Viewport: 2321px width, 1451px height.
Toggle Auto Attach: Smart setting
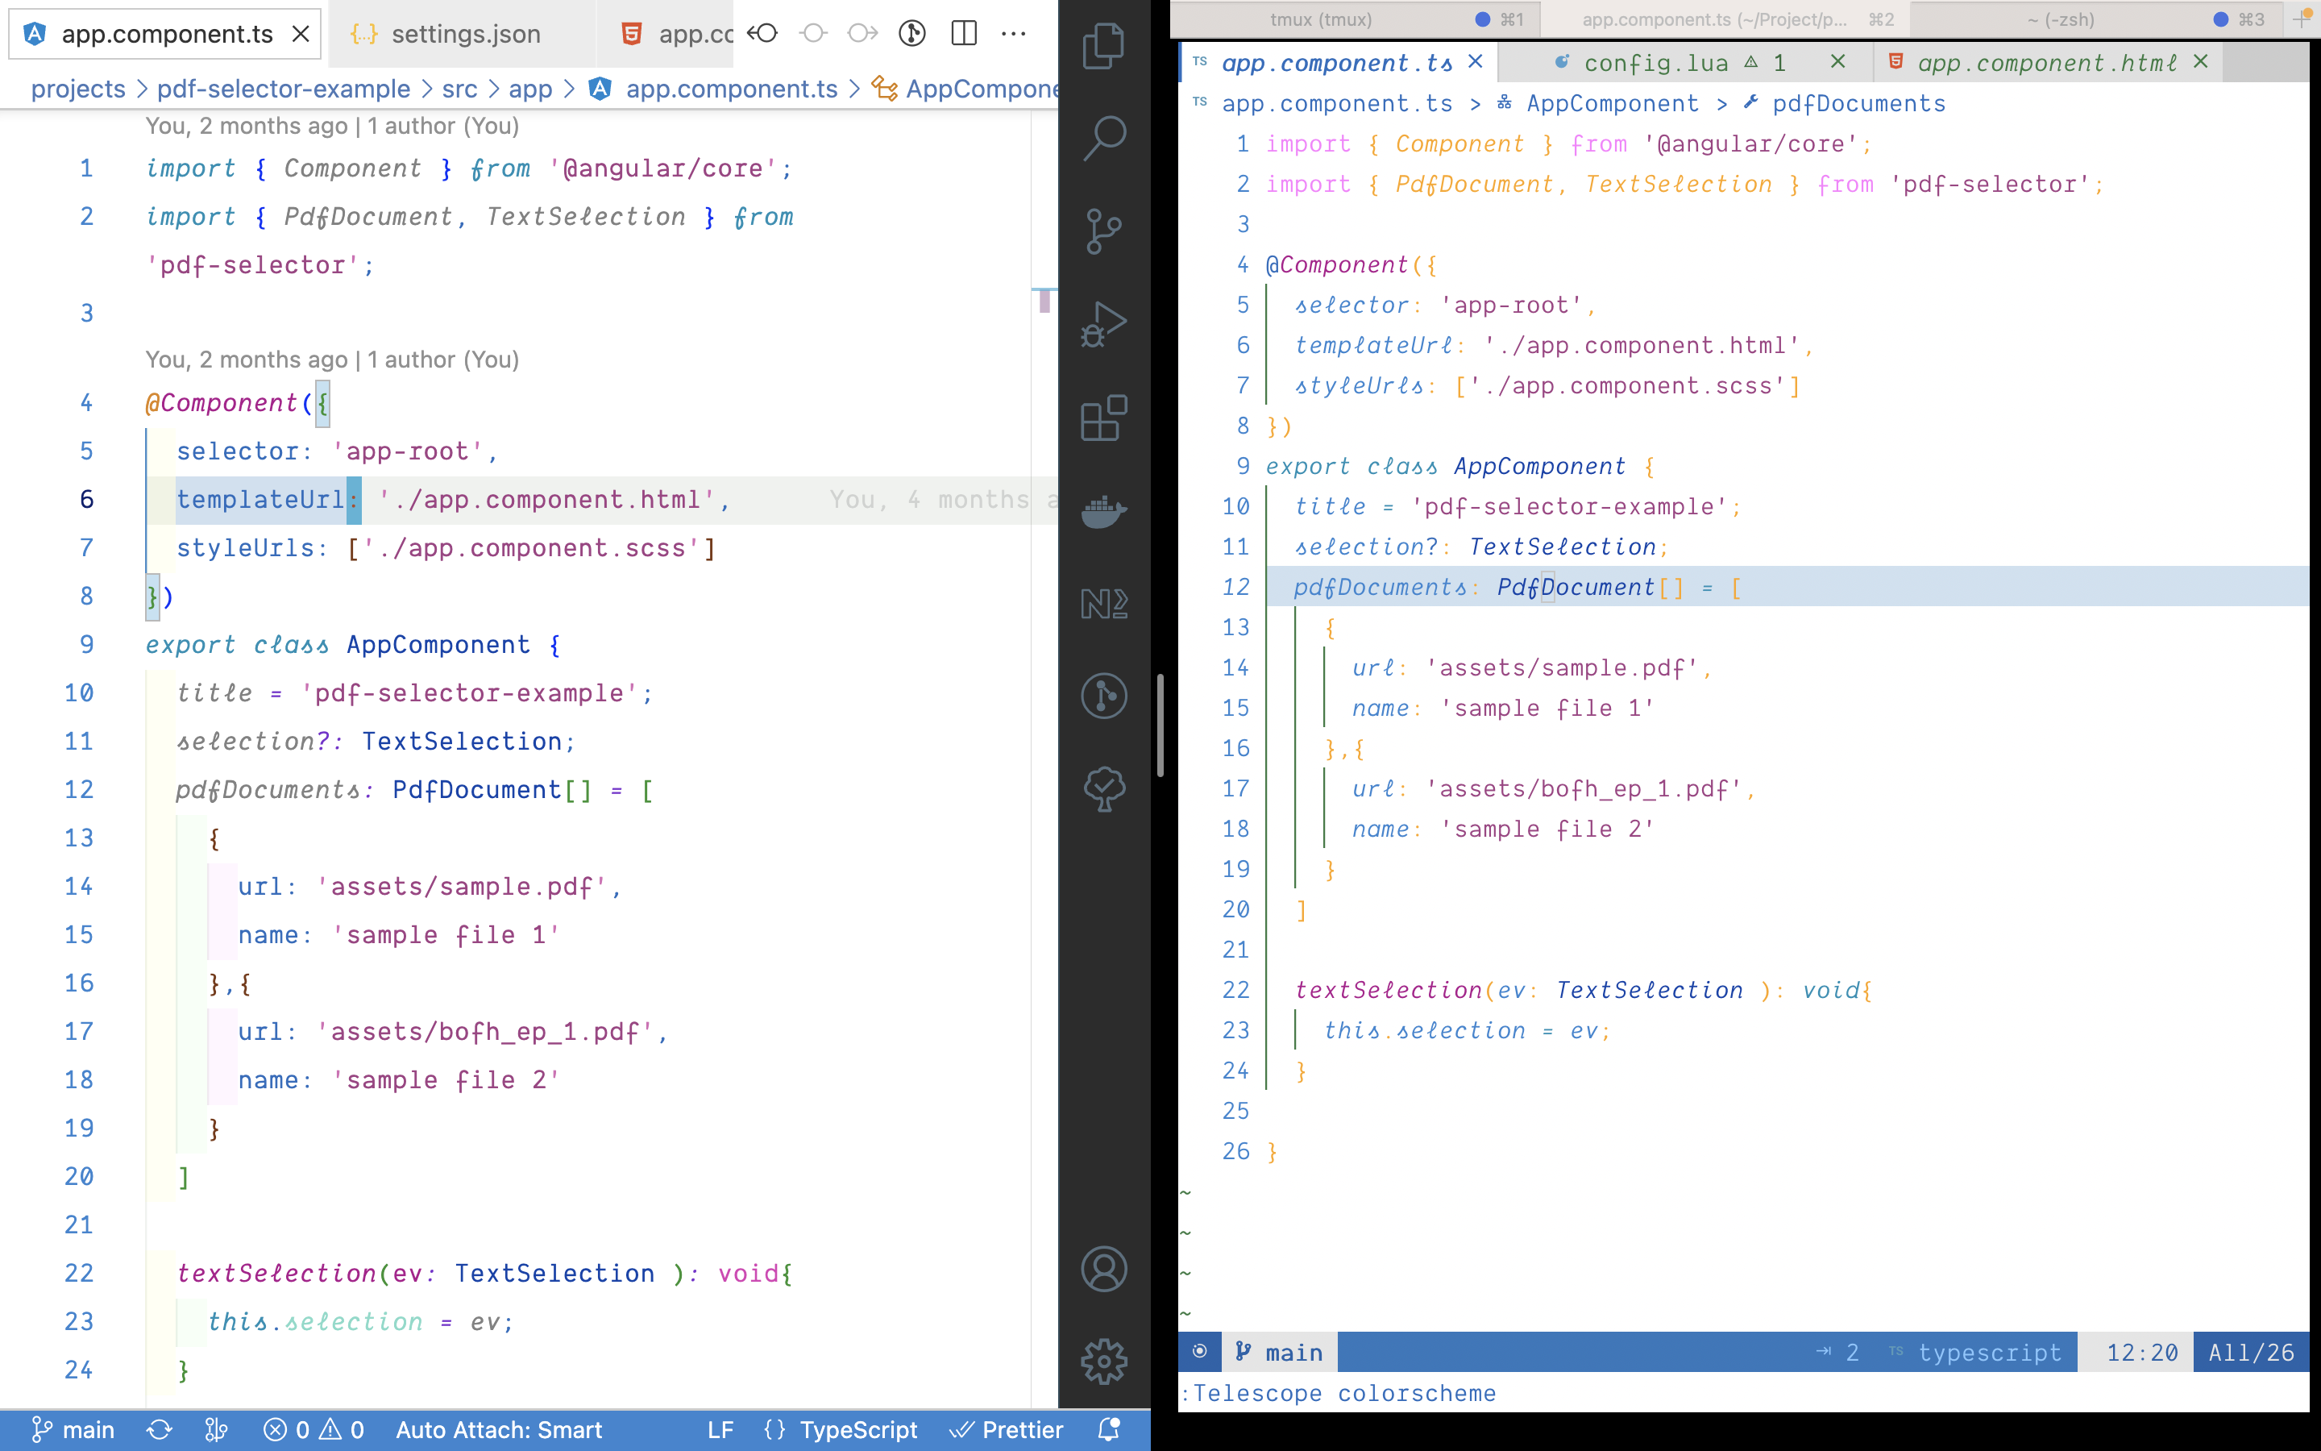coord(499,1430)
